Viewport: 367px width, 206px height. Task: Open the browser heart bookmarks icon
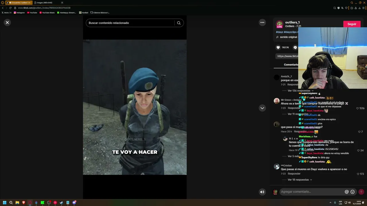click(346, 8)
